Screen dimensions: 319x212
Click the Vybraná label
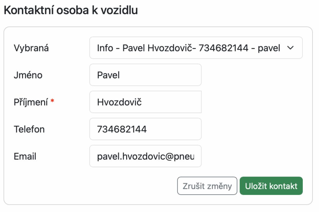tap(31, 48)
